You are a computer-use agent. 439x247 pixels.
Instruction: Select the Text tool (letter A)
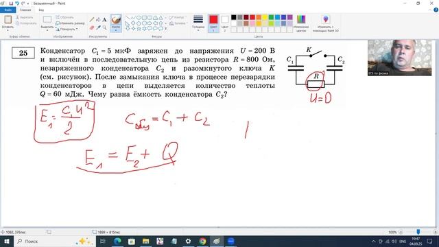point(104,20)
